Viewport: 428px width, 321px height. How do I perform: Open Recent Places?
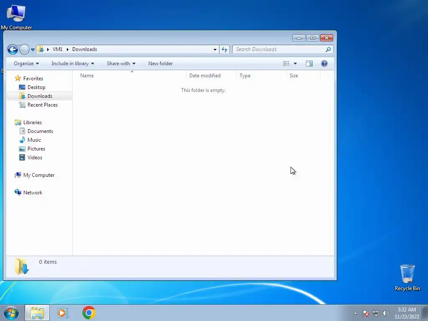point(43,105)
